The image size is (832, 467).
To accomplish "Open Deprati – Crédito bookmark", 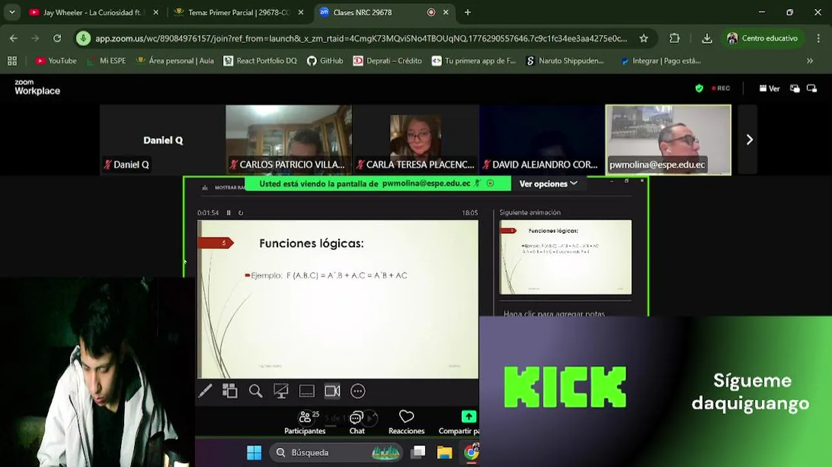I will tap(387, 61).
